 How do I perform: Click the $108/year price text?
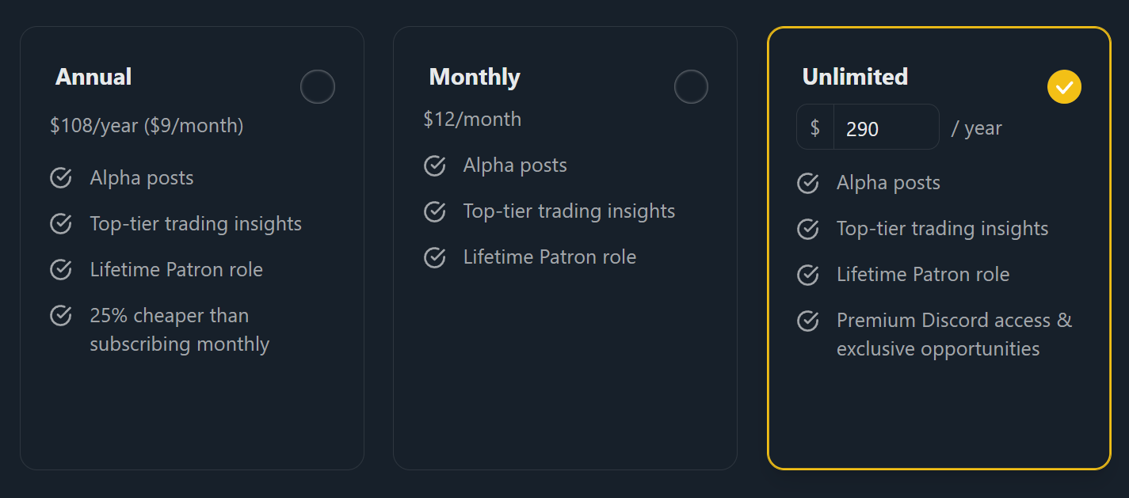coord(147,126)
